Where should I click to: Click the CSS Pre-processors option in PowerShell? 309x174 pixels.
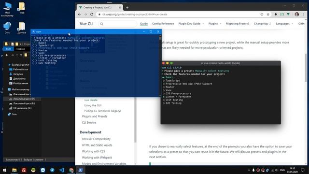coord(52,56)
